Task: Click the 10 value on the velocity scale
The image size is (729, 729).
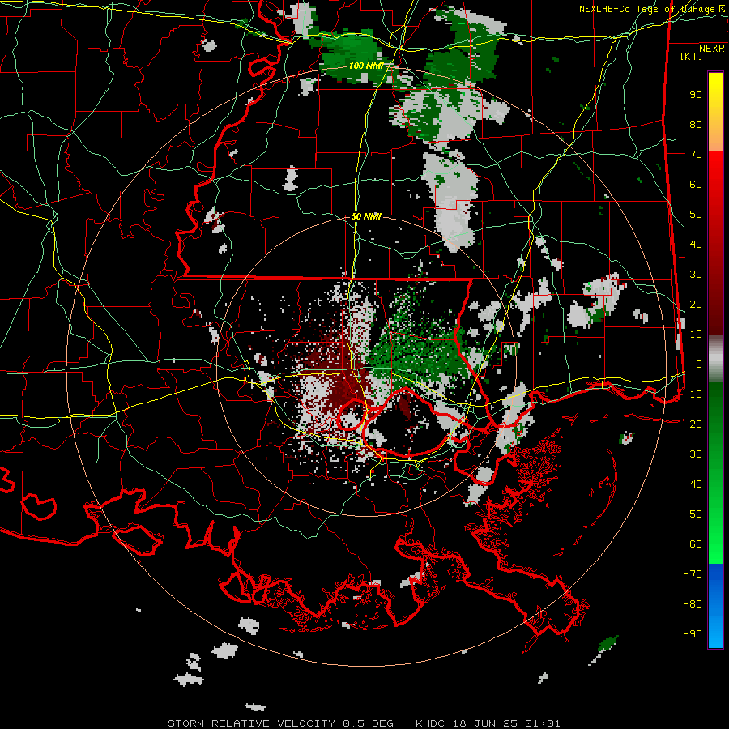Action: point(696,335)
